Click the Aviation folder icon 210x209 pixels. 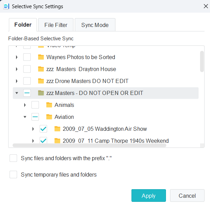pyautogui.click(x=49, y=117)
